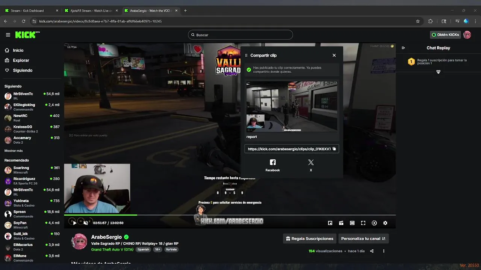Collapse the Chat Replay panel
Viewport: 481px width, 270px height.
[403, 48]
